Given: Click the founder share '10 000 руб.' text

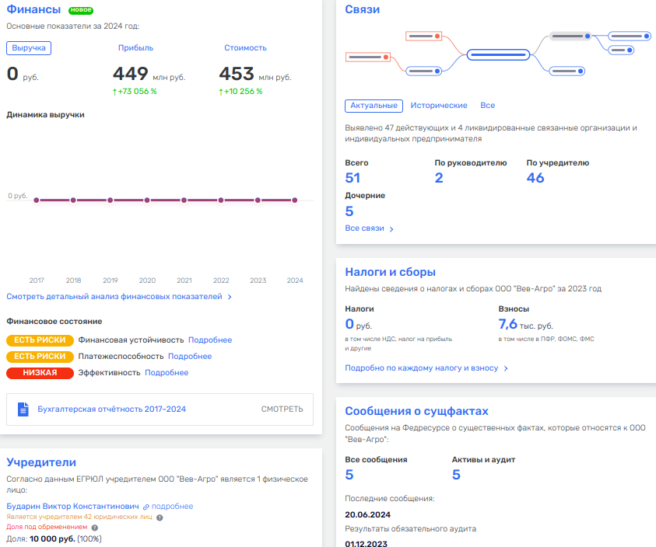Looking at the screenshot, I should (x=52, y=539).
